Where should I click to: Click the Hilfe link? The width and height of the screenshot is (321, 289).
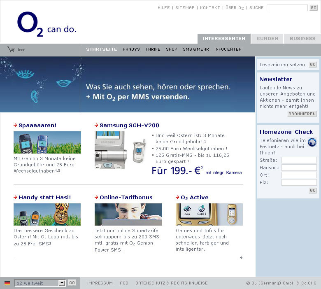163,8
